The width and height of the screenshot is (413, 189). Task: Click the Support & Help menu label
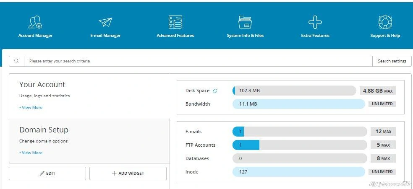tap(385, 36)
